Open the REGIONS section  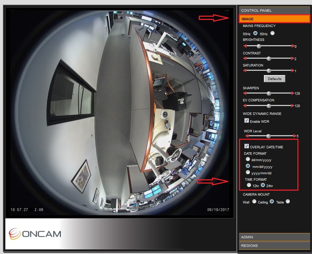point(274,245)
